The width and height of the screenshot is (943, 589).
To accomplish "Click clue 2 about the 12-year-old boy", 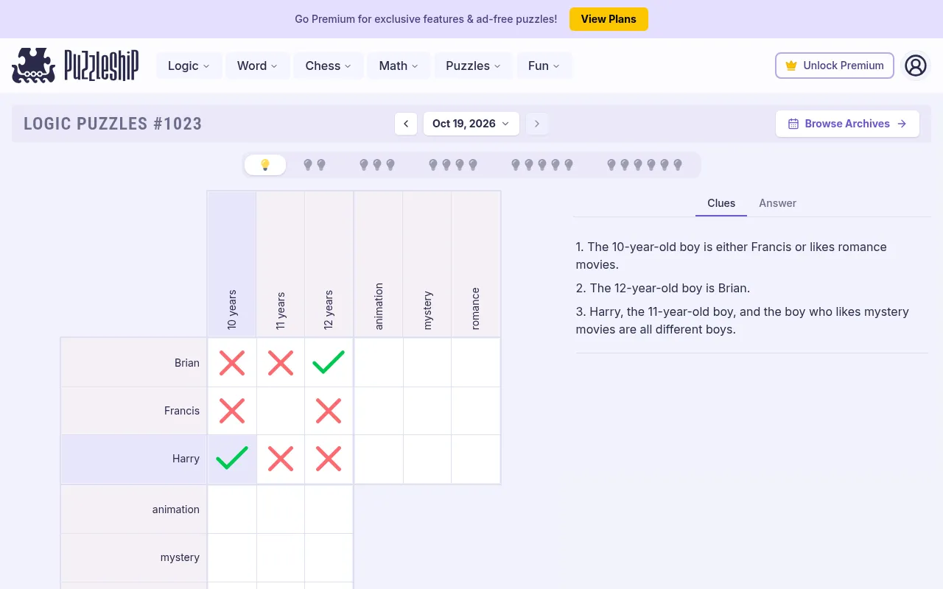I will pyautogui.click(x=663, y=288).
